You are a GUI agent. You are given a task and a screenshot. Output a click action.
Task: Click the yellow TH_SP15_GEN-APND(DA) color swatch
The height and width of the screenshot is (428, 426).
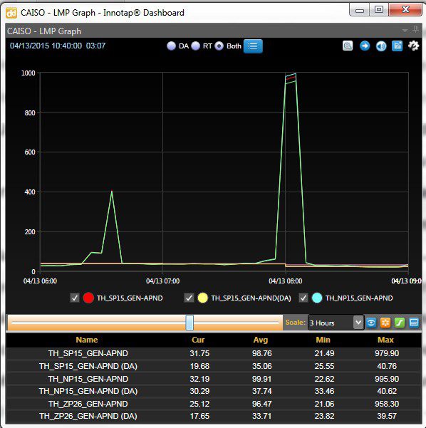tap(202, 298)
